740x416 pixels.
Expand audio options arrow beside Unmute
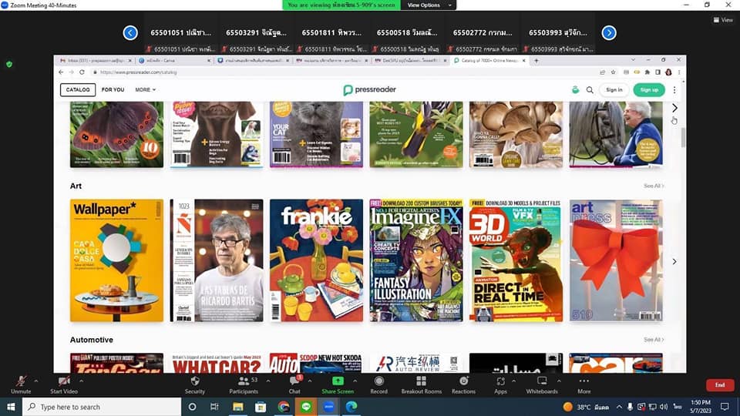(36, 381)
